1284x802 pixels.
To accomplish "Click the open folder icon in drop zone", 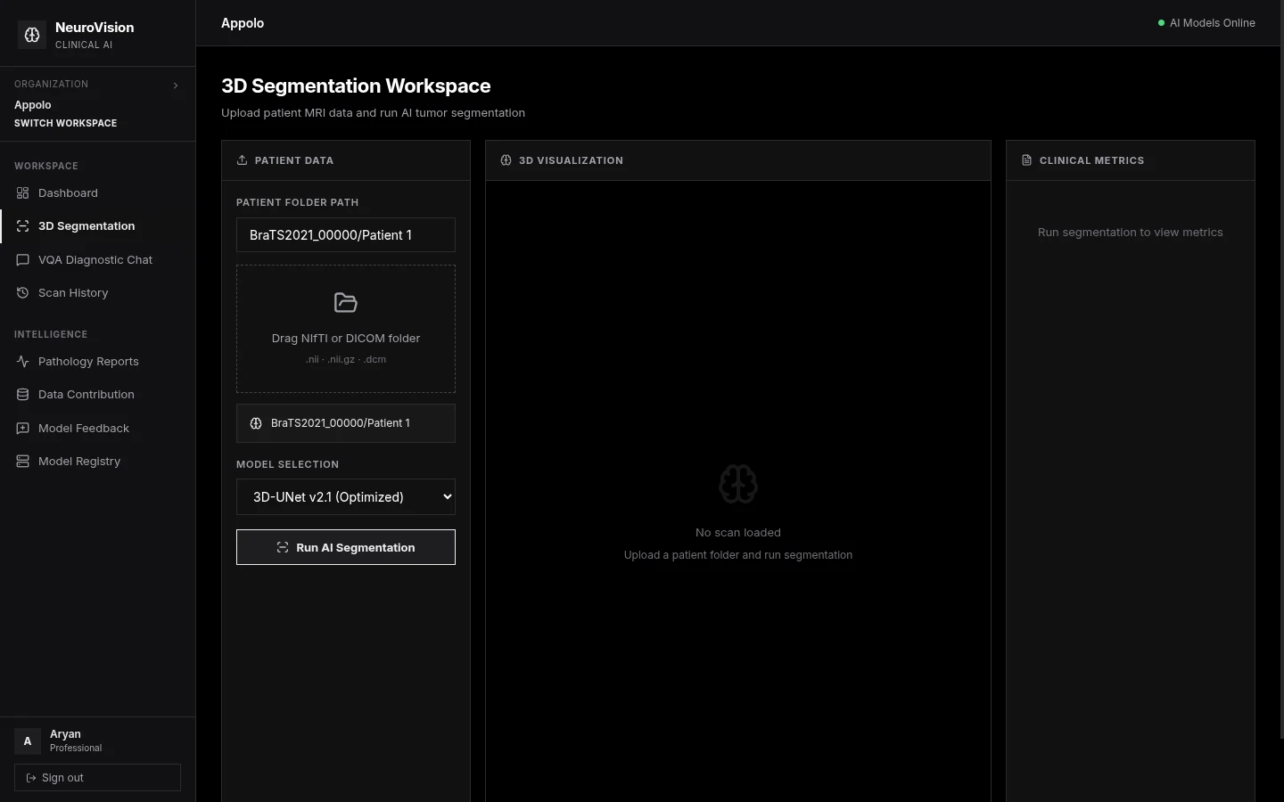I will pos(346,303).
